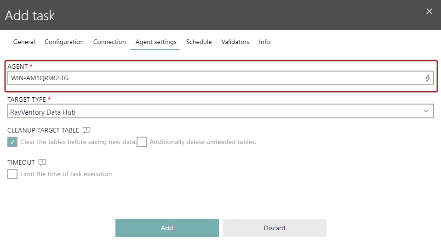Viewport: 441px width, 249px height.
Task: Open the Connection tab
Action: 109,42
